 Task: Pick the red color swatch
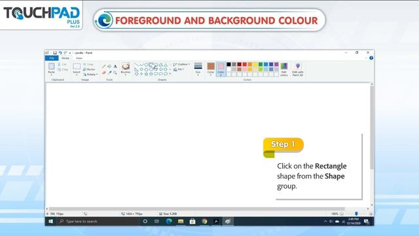(244, 64)
